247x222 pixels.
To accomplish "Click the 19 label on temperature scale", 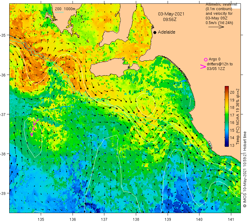I will pos(232,100).
